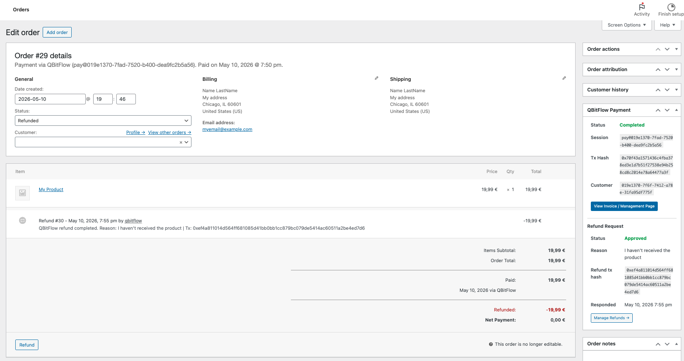
Task: Click Refunded amount -19,99 € in totals
Action: [556, 310]
